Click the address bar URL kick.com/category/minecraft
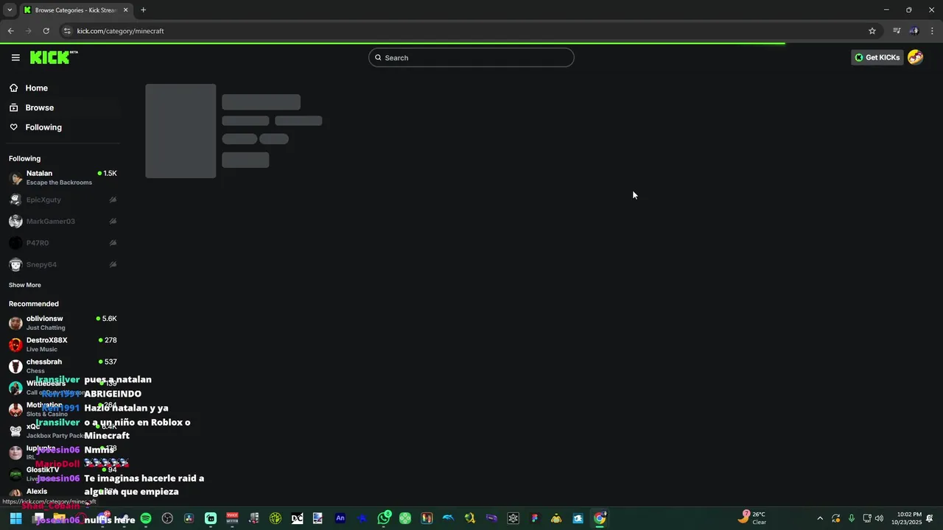 (x=120, y=31)
